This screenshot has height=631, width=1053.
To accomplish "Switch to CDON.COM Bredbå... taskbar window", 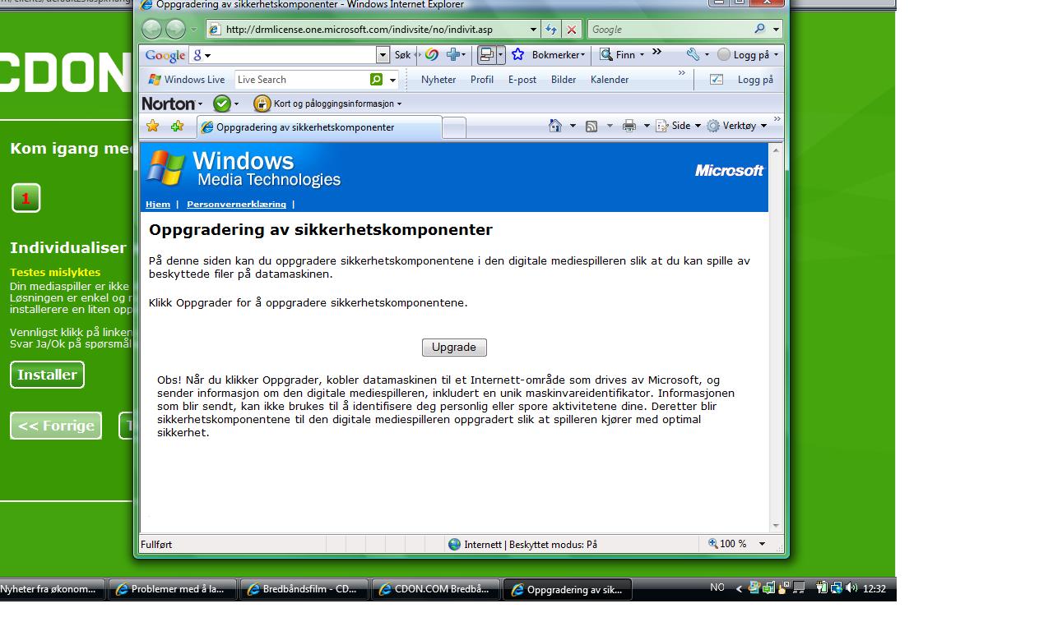I will tap(436, 589).
